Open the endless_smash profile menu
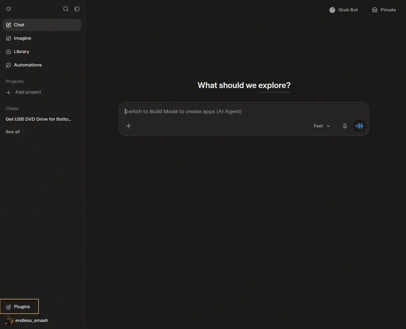This screenshot has width=406, height=329. (x=27, y=320)
